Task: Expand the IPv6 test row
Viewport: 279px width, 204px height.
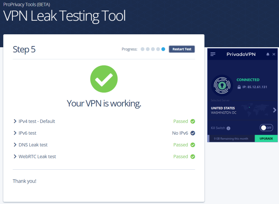Action: click(15, 133)
